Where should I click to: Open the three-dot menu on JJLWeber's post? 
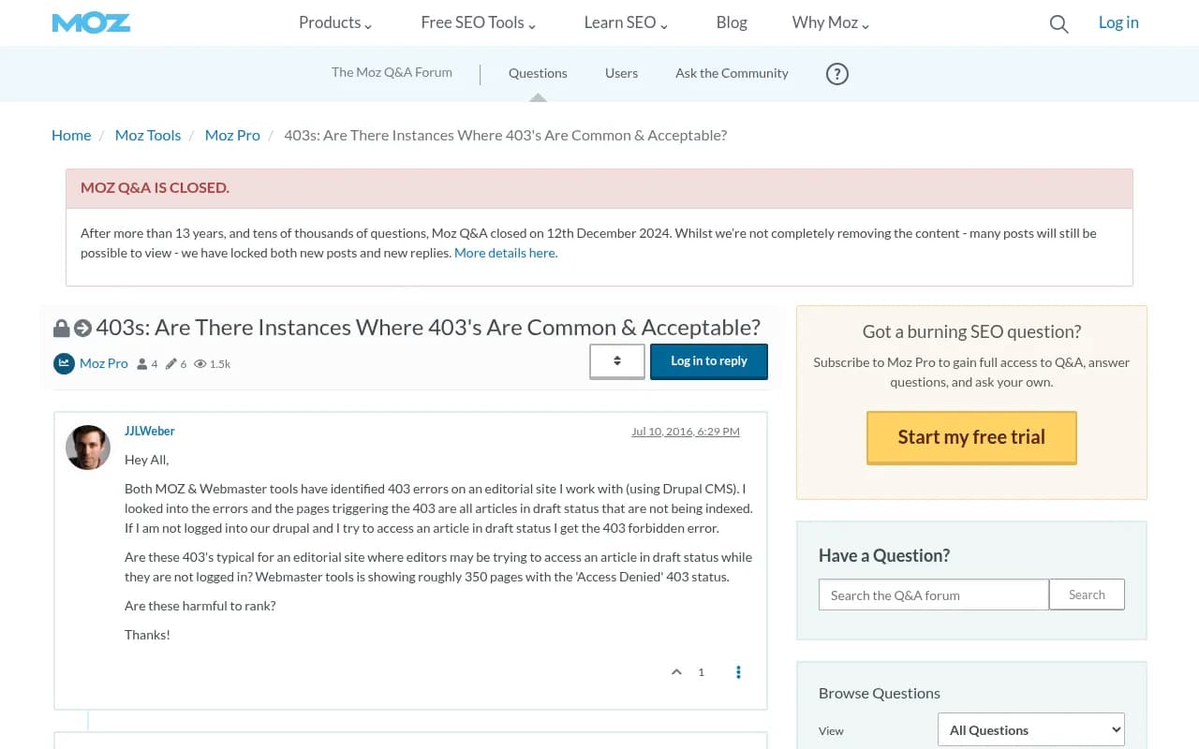pos(738,671)
